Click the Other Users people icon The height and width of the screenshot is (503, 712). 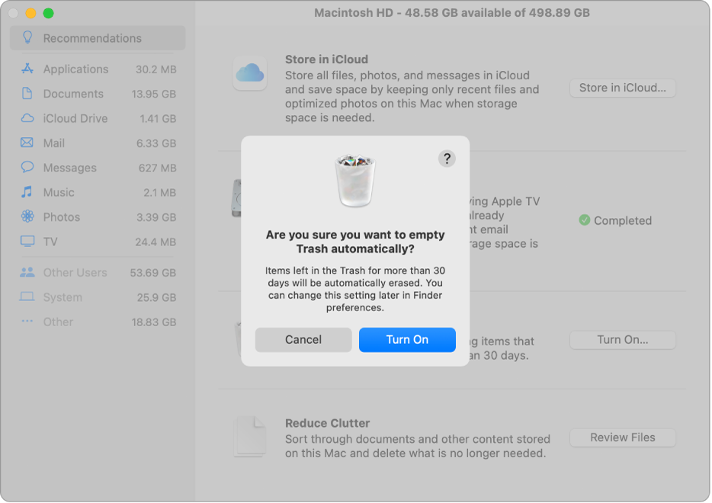27,272
